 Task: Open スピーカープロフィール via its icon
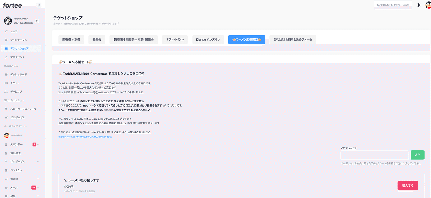pyautogui.click(x=6, y=109)
